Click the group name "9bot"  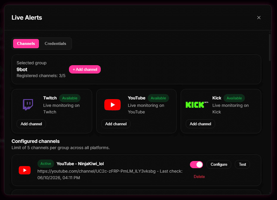click(x=22, y=69)
